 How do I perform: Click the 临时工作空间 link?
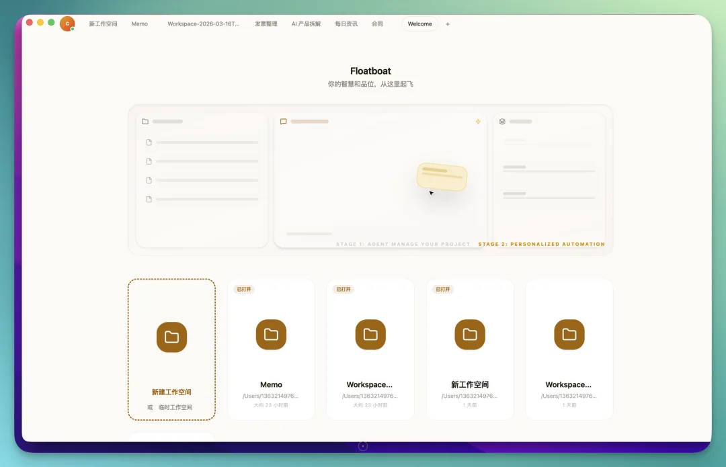(175, 407)
